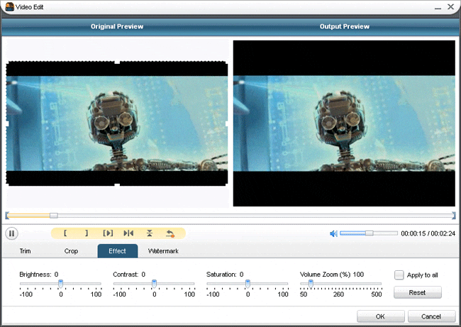
Task: Click the Volume Zoom (%) 100 label
Action: [332, 275]
